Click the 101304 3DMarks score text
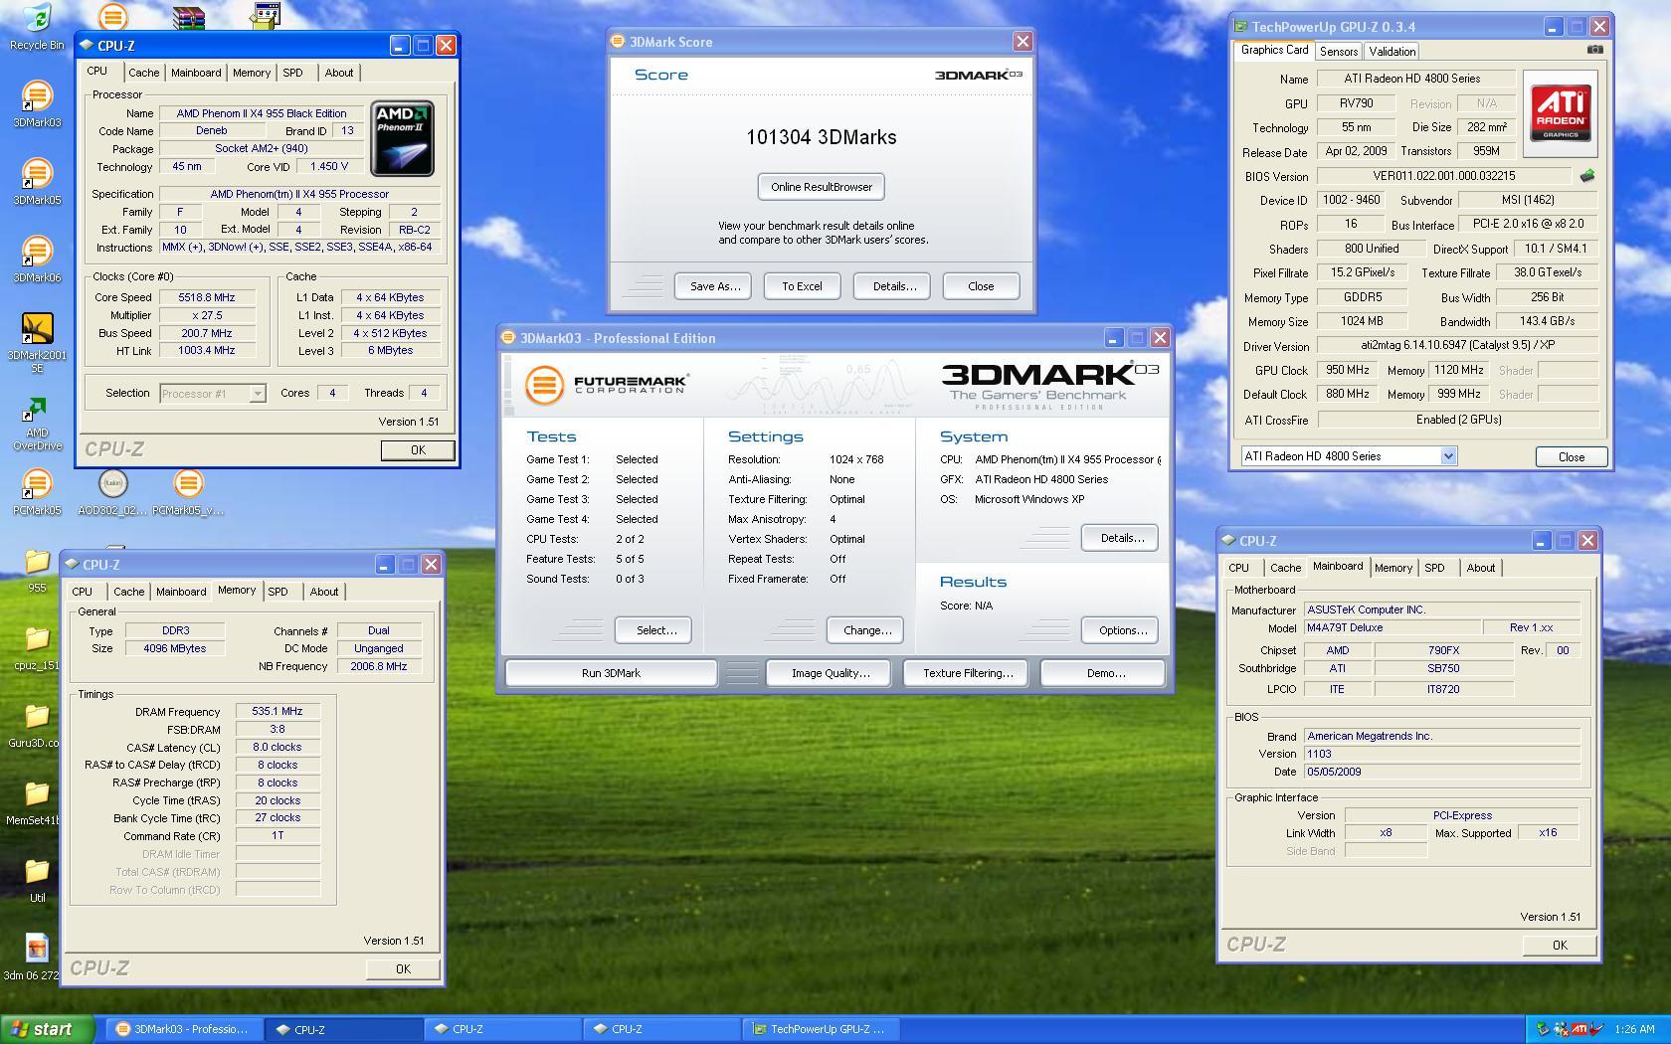1671x1044 pixels. click(822, 137)
